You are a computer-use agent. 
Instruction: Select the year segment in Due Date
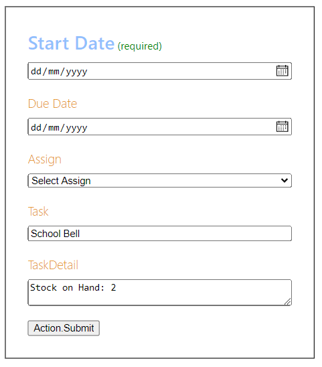coord(76,127)
